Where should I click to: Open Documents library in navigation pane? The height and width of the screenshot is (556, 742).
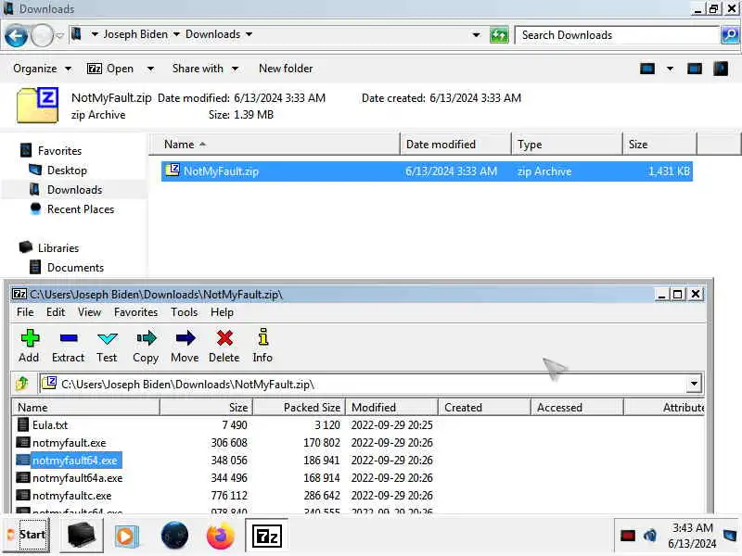click(75, 268)
